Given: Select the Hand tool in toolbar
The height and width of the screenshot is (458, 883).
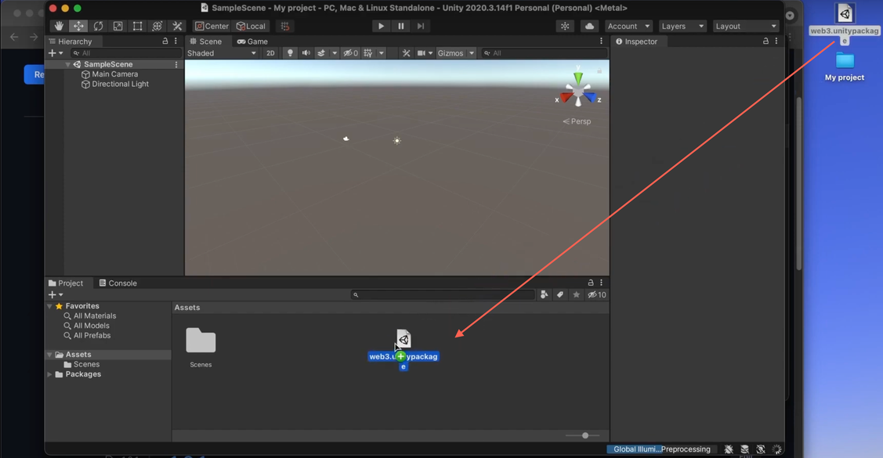Looking at the screenshot, I should point(59,26).
